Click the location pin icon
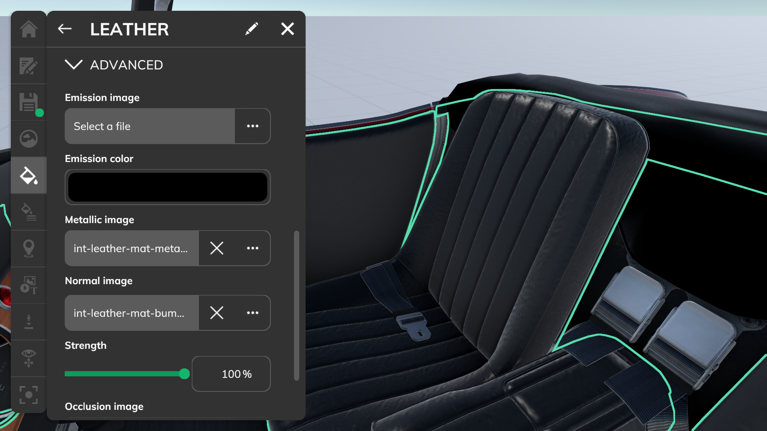This screenshot has width=767, height=431. (28, 248)
